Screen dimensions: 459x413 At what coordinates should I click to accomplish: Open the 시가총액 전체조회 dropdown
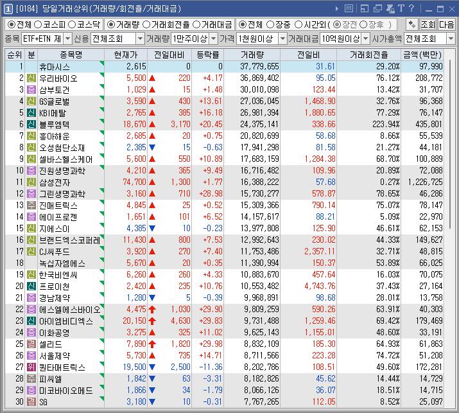(451, 39)
